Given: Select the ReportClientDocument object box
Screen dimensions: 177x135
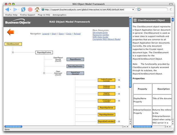Looking at the screenshot, I should (75, 73).
